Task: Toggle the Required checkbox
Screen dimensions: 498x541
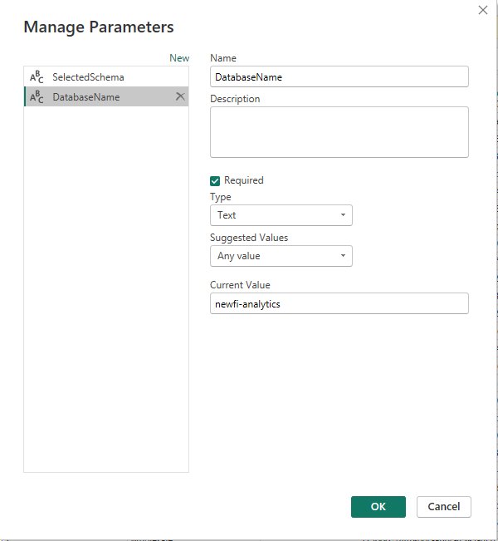Action: point(215,181)
